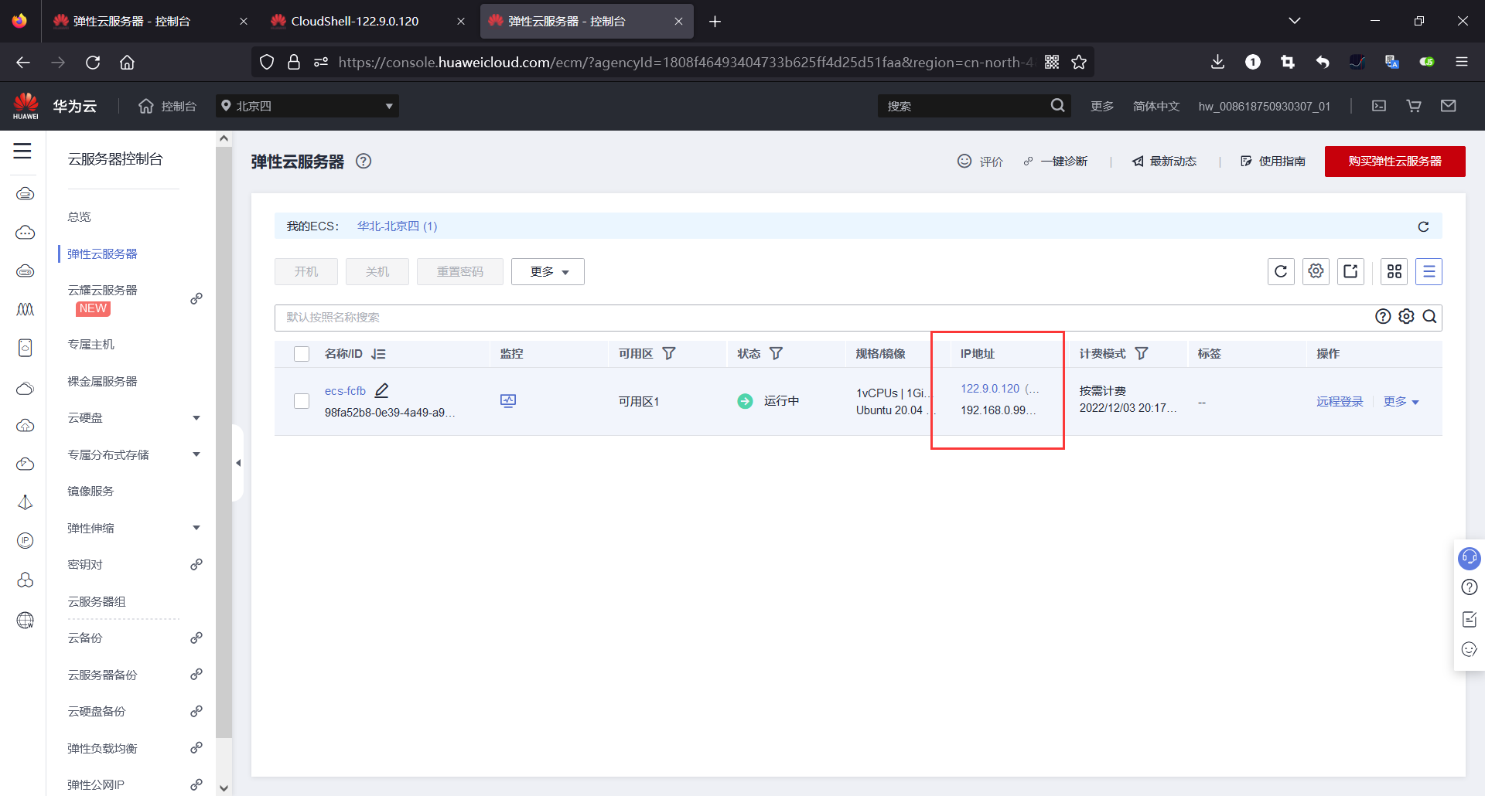Viewport: 1485px width, 796px height.
Task: Open 云服务器组 in the sidebar
Action: coord(97,601)
